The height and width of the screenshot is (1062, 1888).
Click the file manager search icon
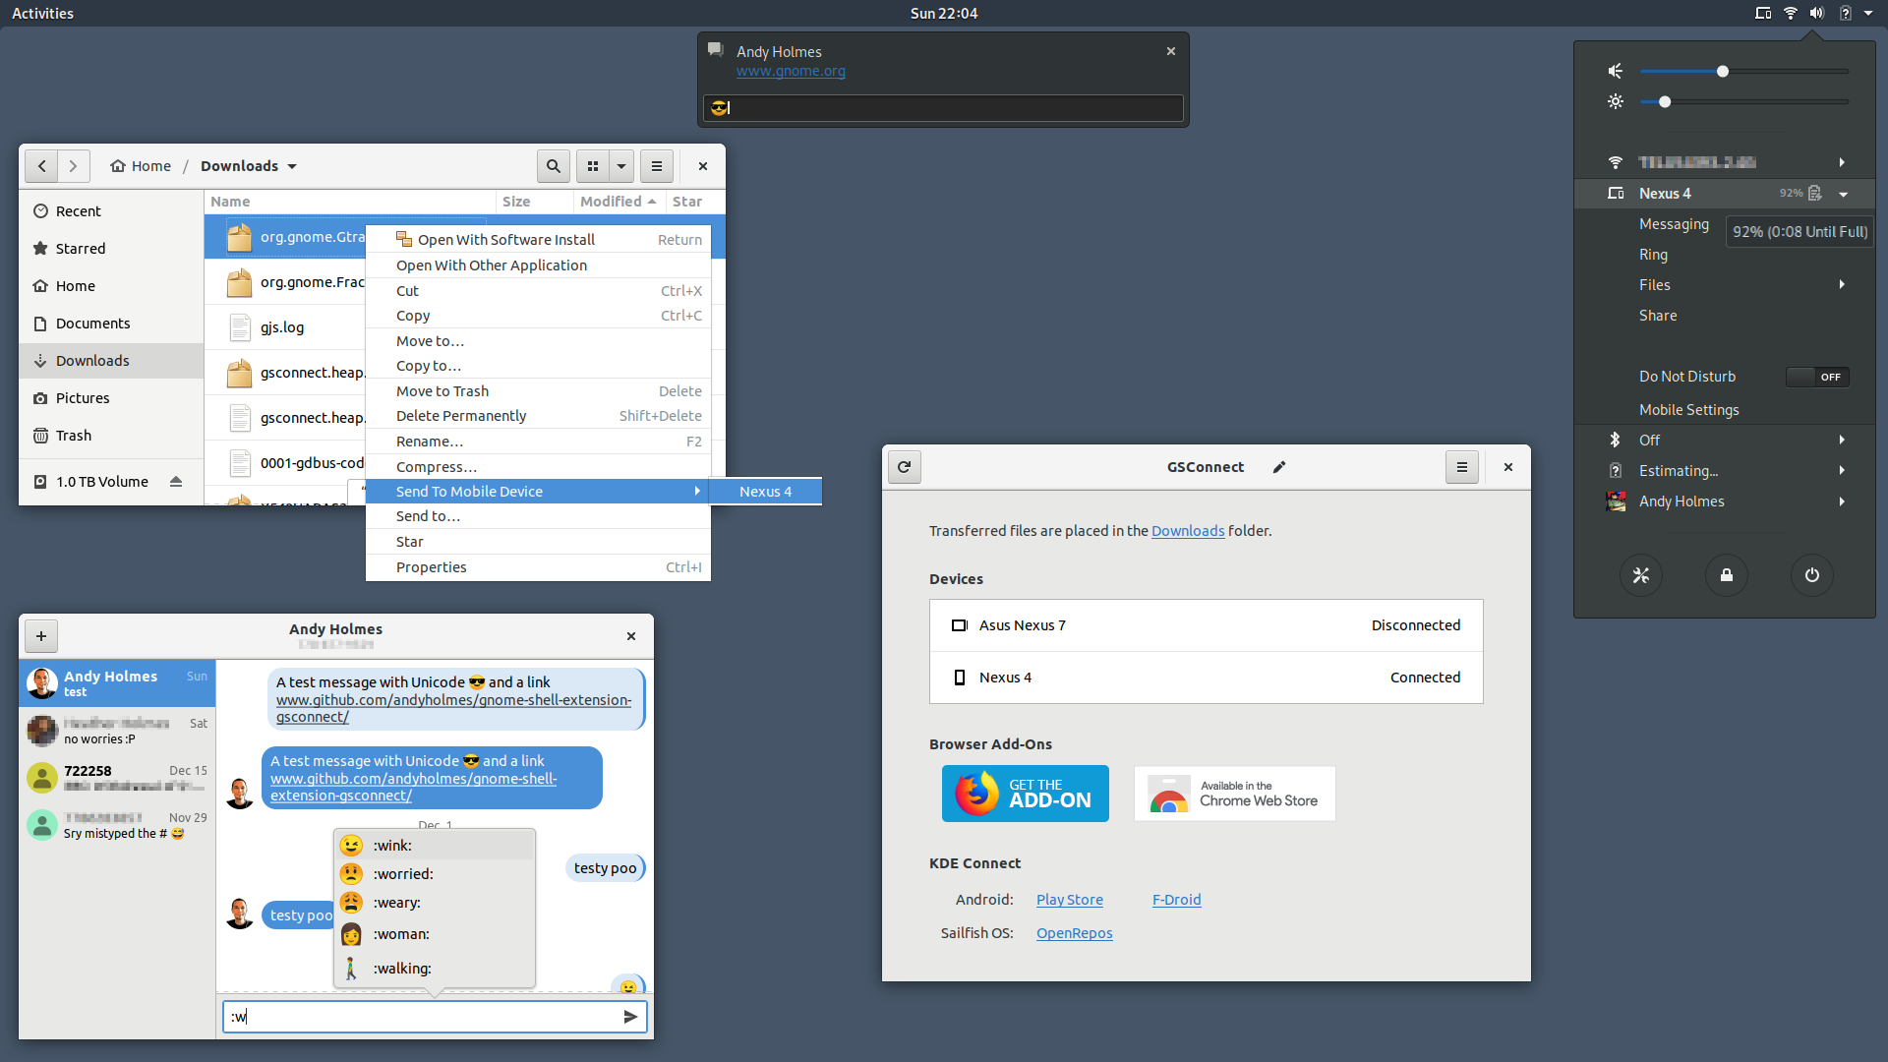tap(553, 164)
